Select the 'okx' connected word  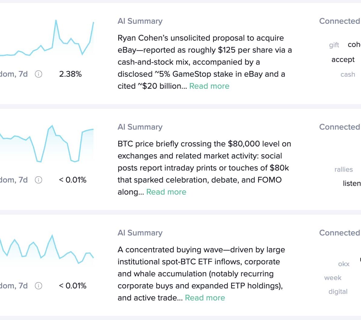(344, 264)
